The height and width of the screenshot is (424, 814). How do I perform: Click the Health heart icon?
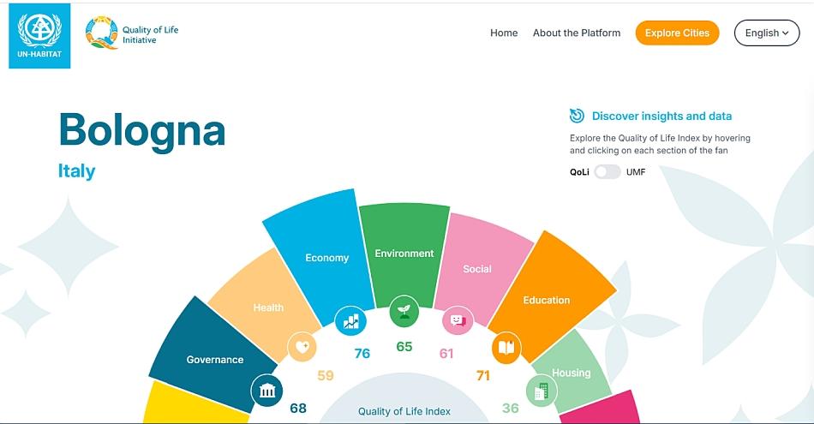click(302, 347)
